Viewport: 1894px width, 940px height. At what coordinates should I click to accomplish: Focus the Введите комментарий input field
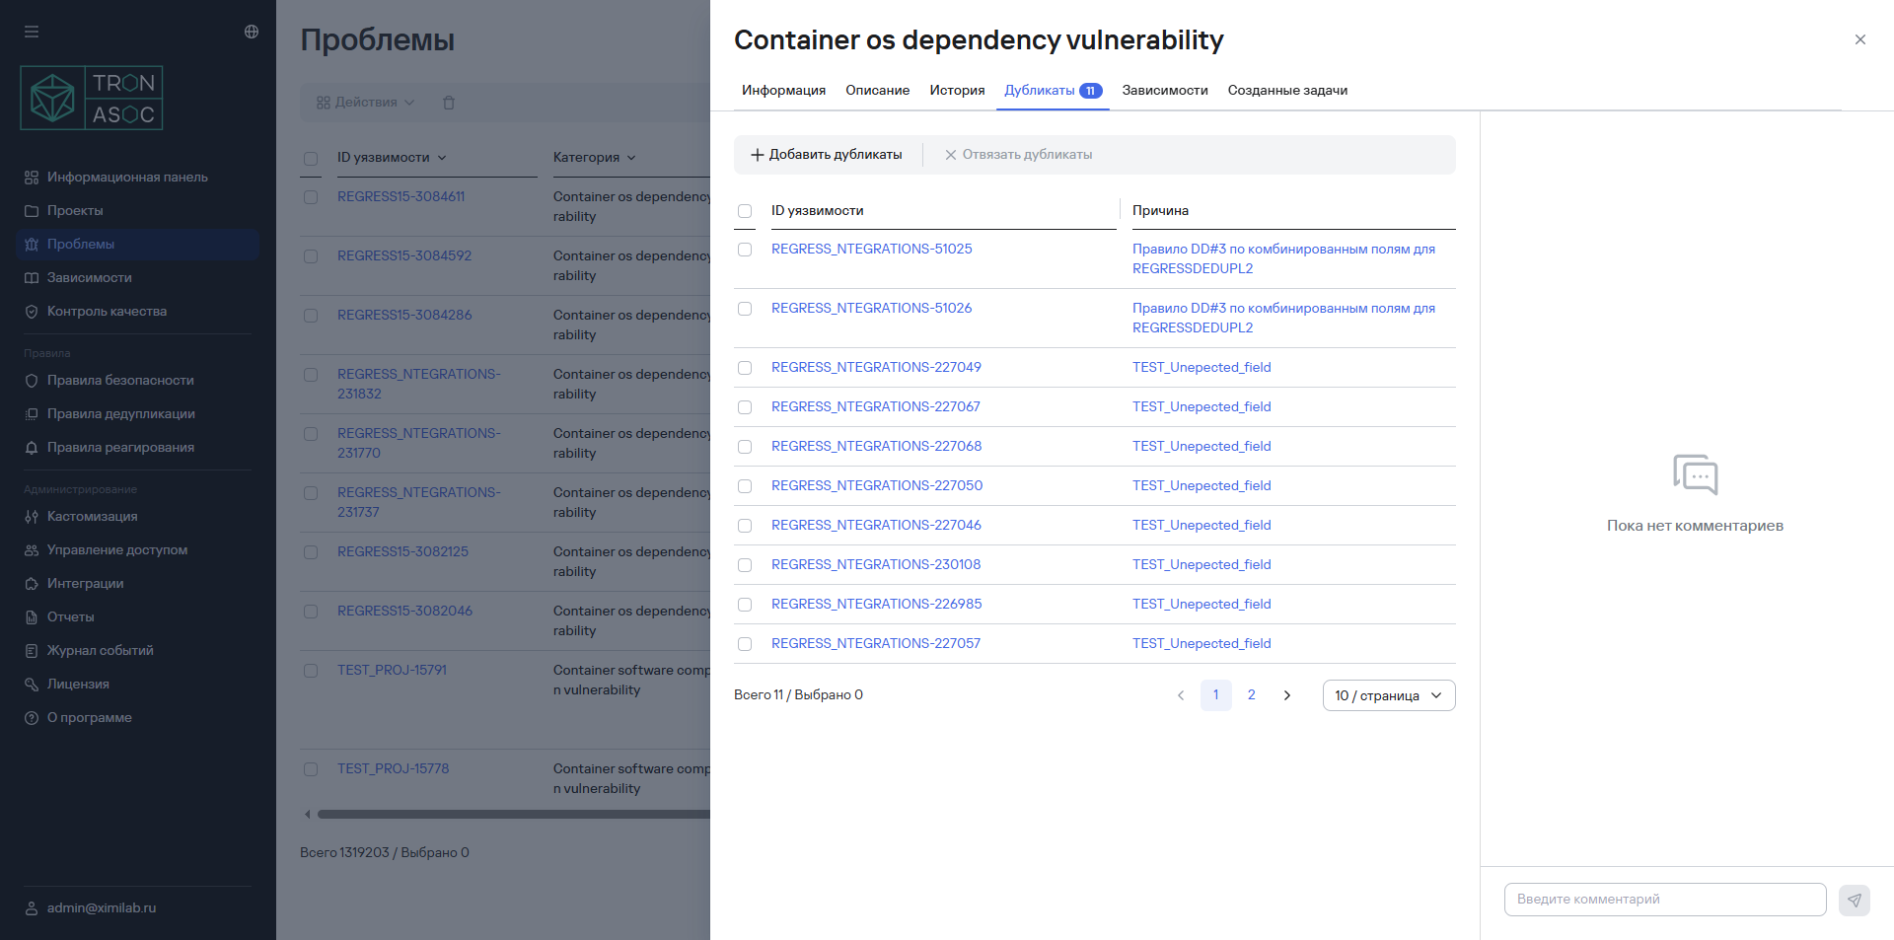(1664, 900)
